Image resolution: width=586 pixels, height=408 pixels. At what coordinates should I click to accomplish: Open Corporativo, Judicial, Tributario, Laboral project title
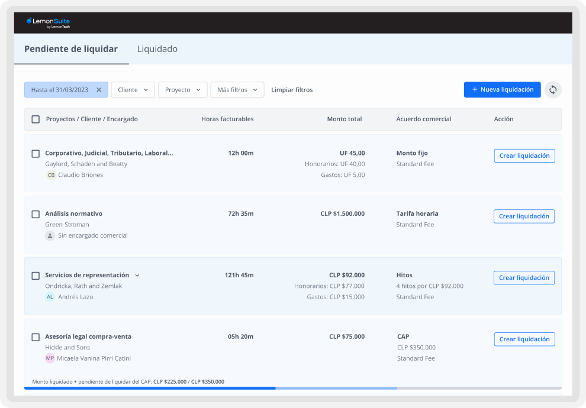pos(109,153)
